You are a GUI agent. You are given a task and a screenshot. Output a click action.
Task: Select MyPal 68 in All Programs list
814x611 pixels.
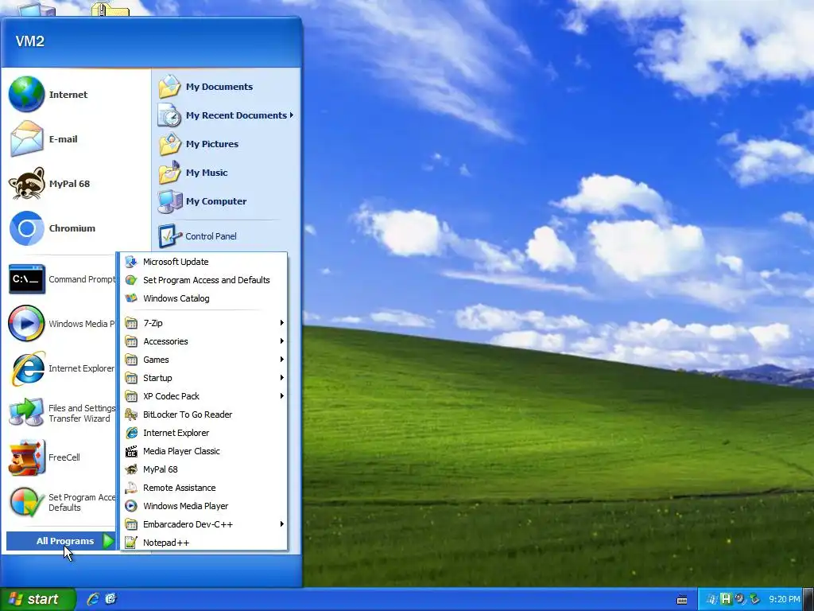[x=203, y=469]
